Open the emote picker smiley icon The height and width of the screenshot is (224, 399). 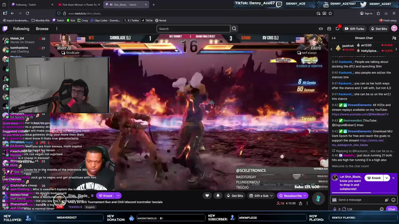[x=393, y=200]
